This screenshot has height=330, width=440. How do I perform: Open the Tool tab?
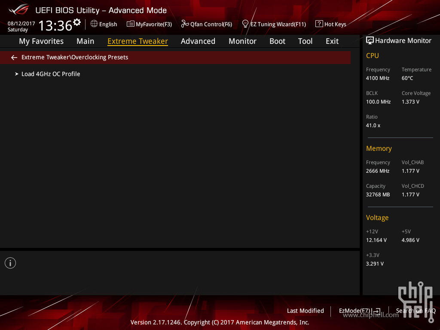click(306, 41)
